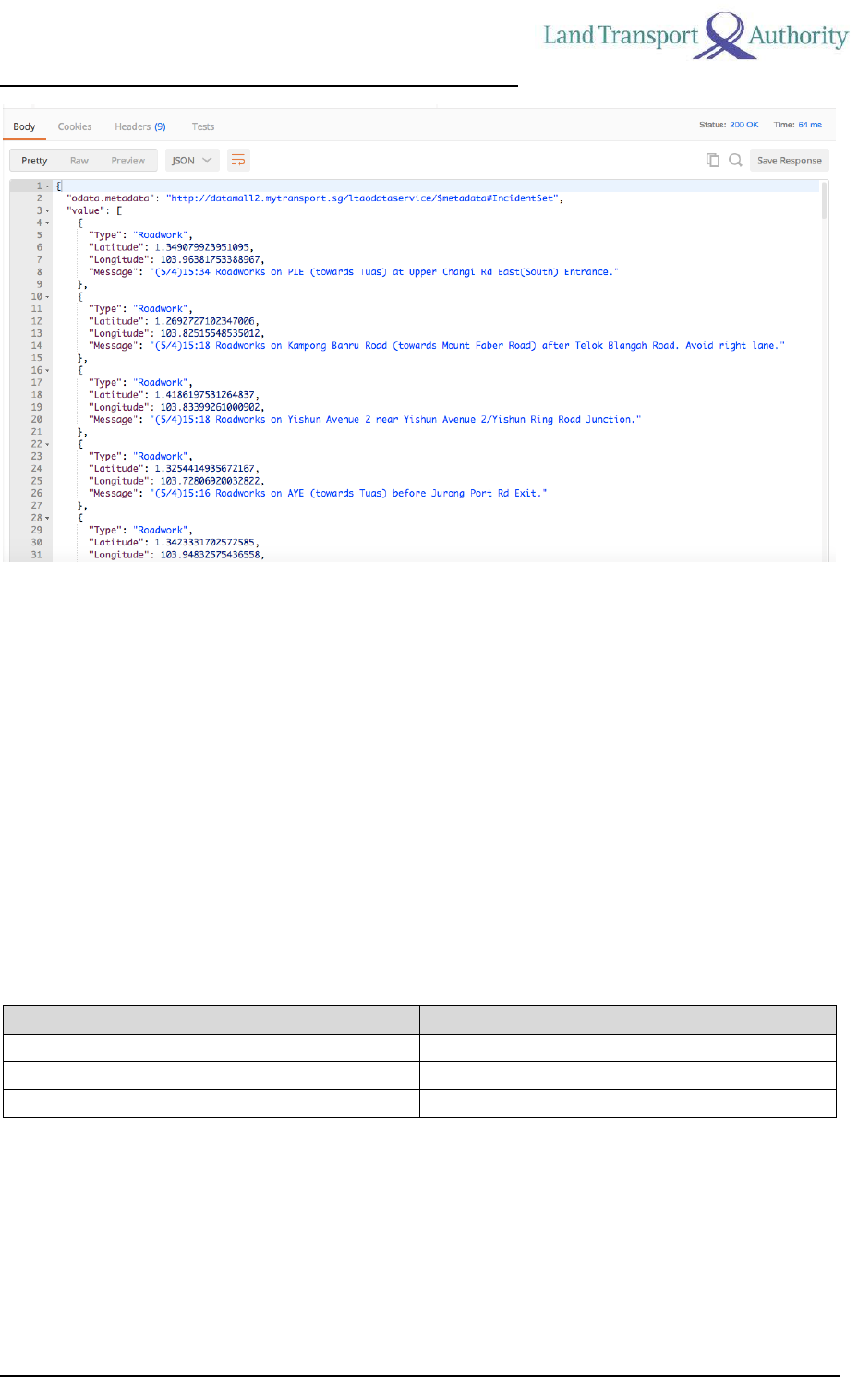Switch to the Tests tab

pyautogui.click(x=203, y=126)
